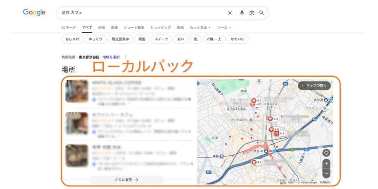The width and height of the screenshot is (378, 189).
Task: Click the map zoom in plus button
Action: [x=326, y=164]
